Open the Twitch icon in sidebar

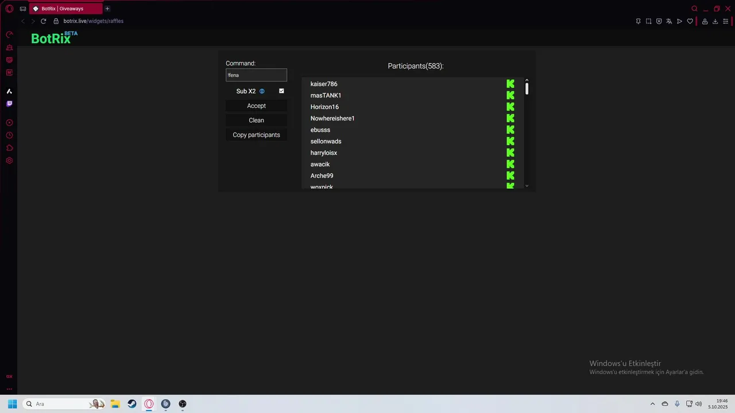click(x=9, y=104)
